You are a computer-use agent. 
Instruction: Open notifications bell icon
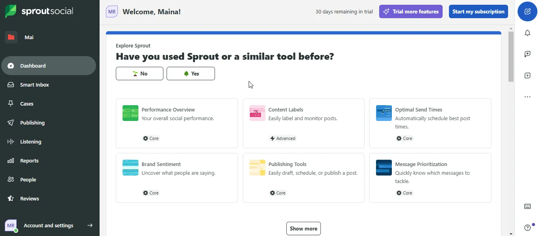527,33
